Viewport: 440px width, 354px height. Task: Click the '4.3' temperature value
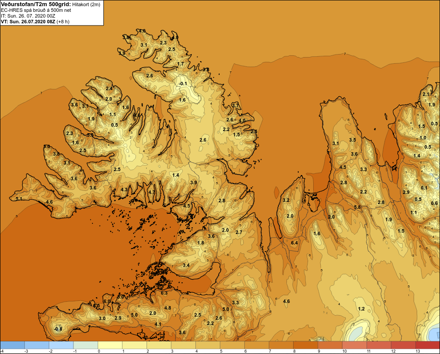tap(124, 190)
